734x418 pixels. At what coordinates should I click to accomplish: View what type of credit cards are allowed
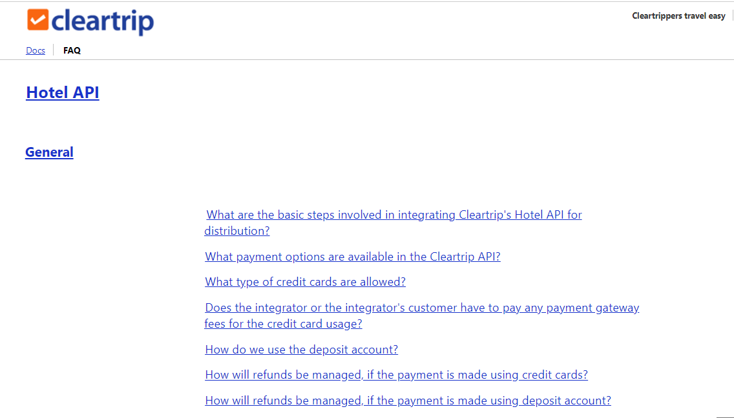coord(305,282)
